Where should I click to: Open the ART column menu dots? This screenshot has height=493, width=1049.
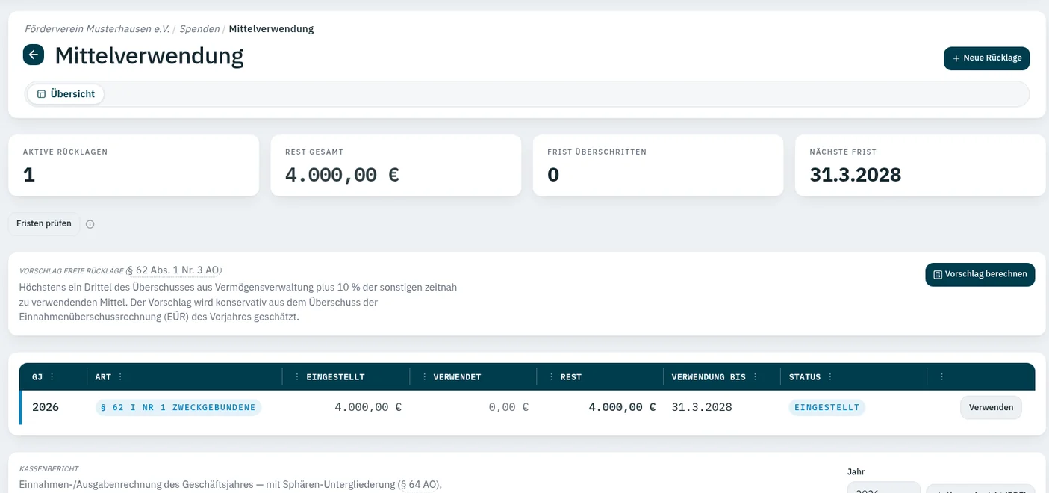120,377
